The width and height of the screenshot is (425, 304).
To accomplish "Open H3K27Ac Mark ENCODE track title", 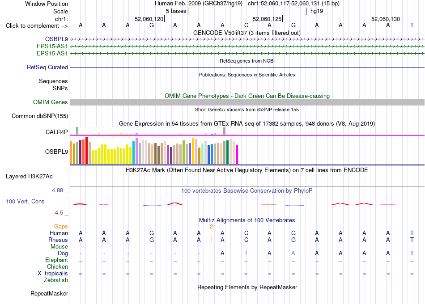I will [246, 170].
